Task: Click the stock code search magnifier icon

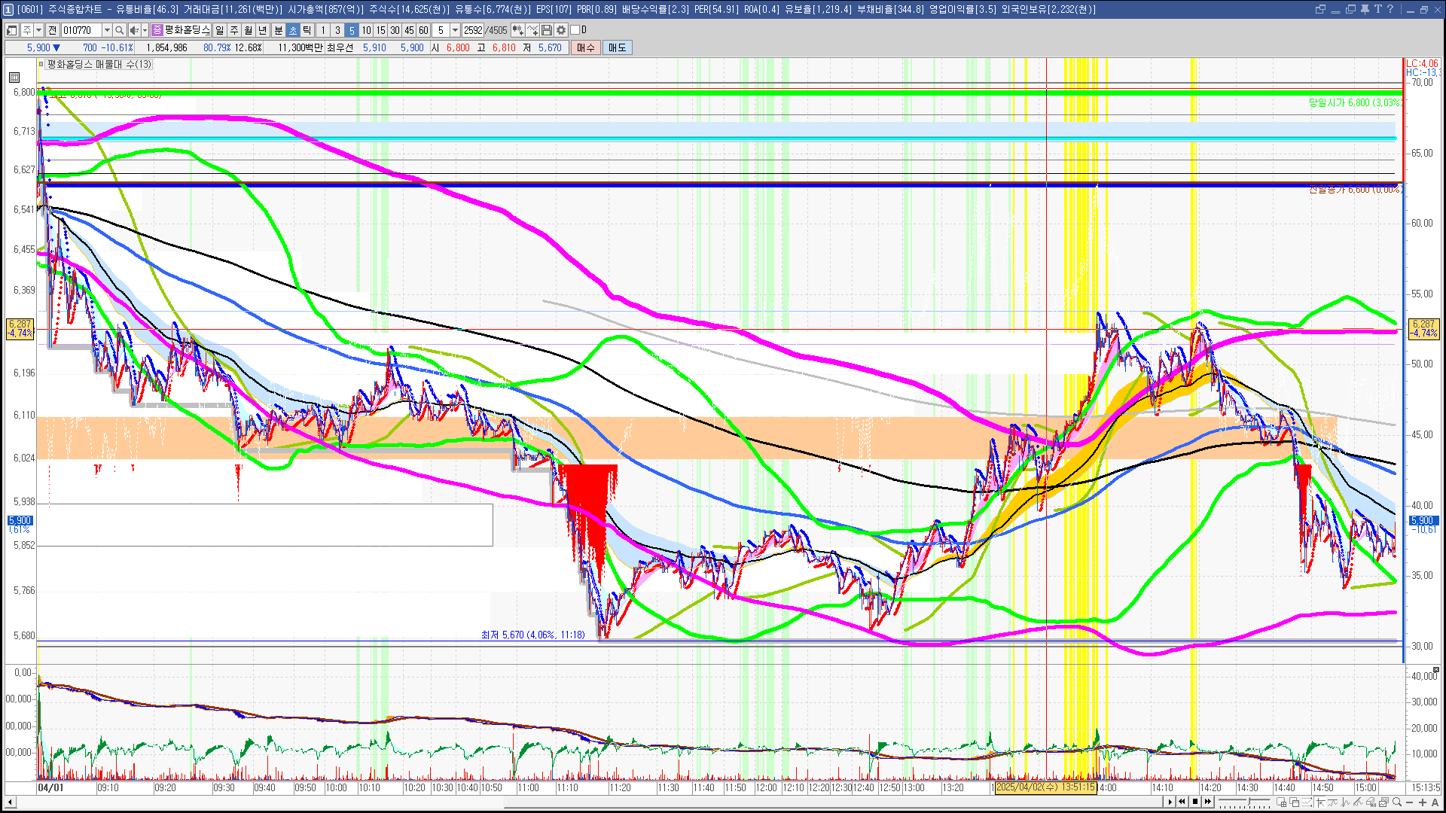Action: (x=119, y=30)
